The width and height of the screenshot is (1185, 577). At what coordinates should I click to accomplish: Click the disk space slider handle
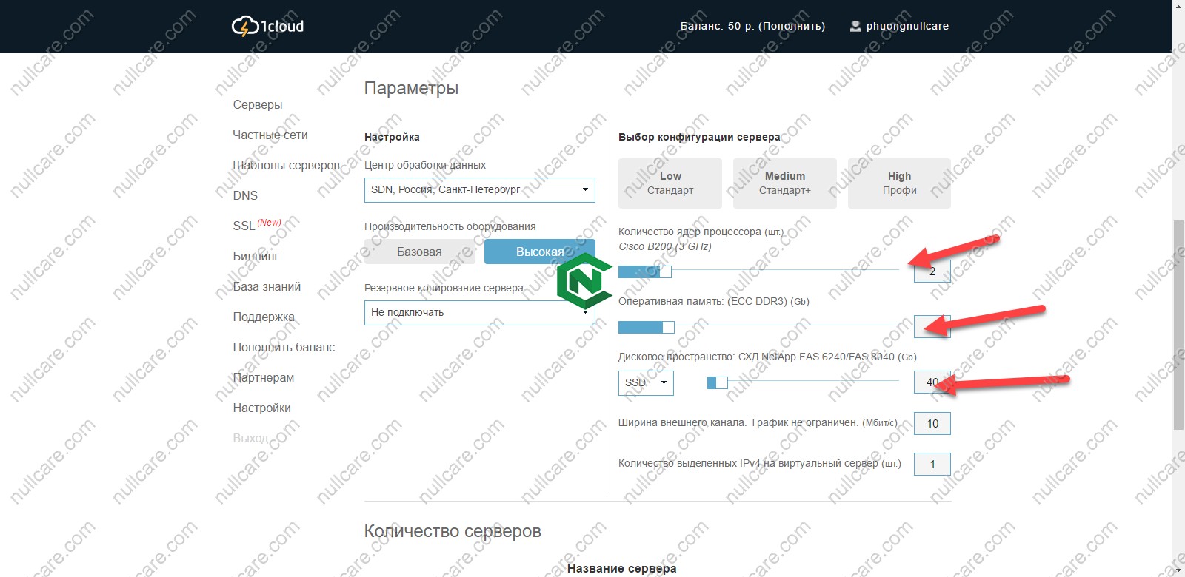pos(721,382)
